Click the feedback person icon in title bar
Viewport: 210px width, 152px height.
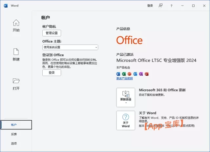pos(160,6)
